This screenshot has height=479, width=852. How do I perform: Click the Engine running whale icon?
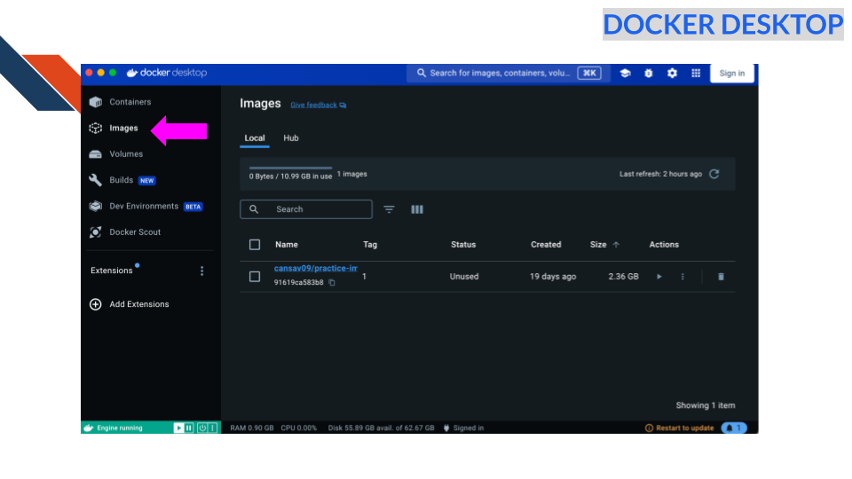(89, 428)
